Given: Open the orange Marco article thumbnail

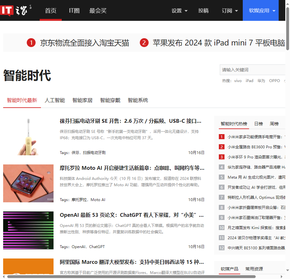Looking at the screenshot, I should 28,266.
